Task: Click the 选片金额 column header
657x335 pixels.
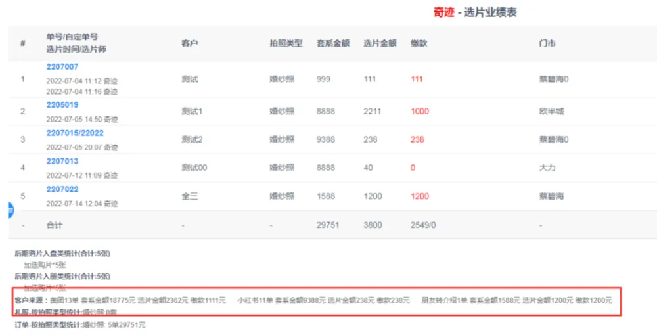Action: pos(380,43)
